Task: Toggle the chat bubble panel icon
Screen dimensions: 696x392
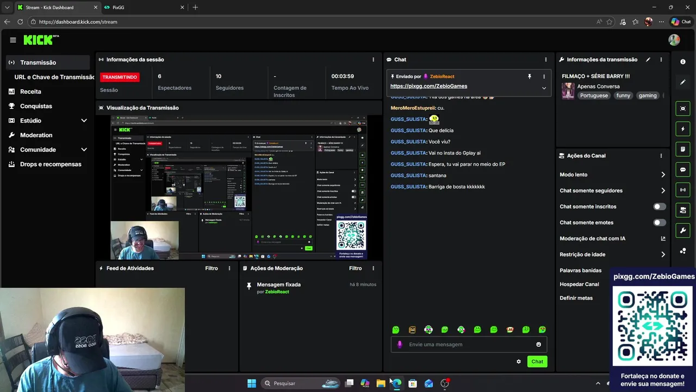Action: [683, 170]
